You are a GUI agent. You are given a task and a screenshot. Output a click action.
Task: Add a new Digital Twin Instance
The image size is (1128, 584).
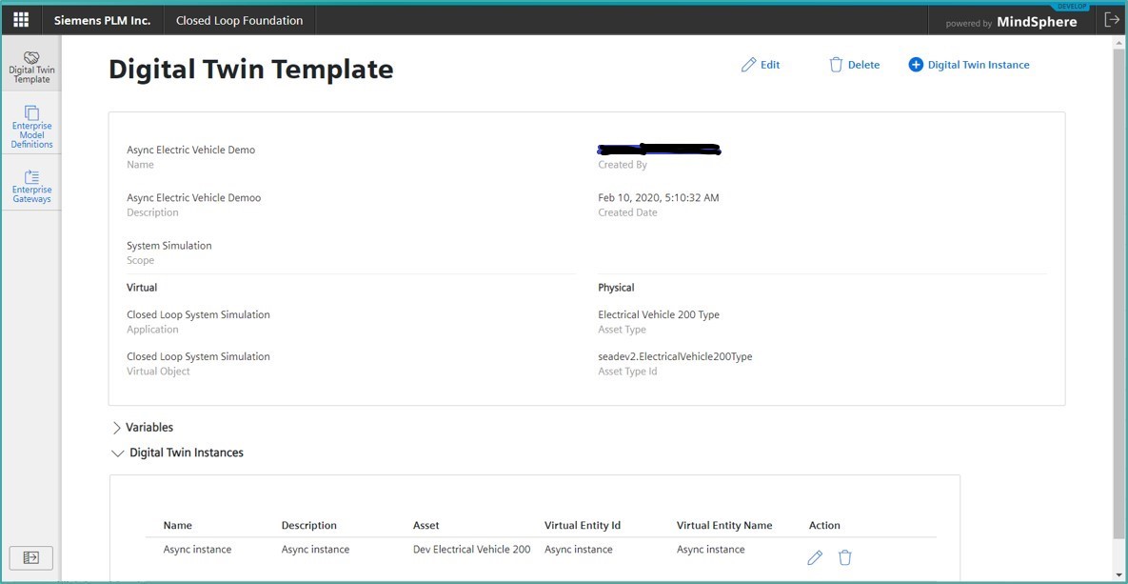pyautogui.click(x=969, y=65)
